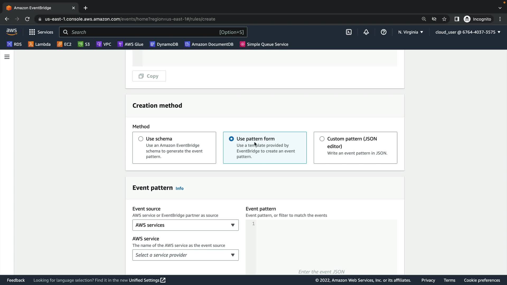
Task: Open the Services grid menu
Action: [41, 32]
